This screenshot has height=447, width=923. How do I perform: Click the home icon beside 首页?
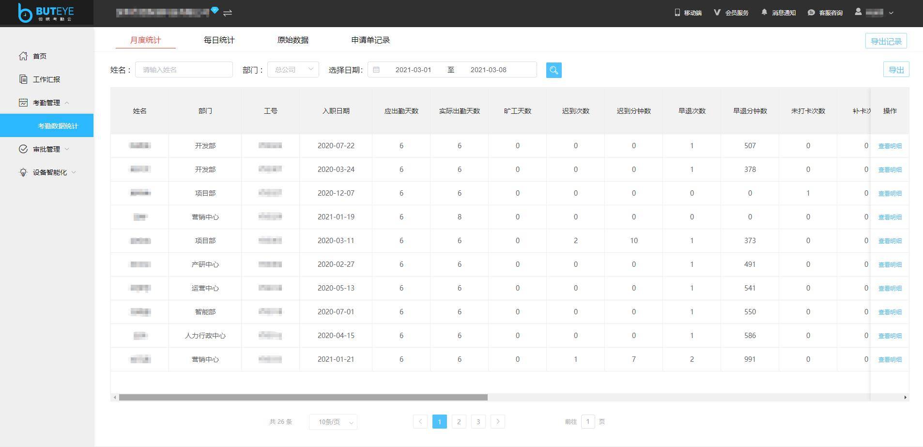(23, 56)
